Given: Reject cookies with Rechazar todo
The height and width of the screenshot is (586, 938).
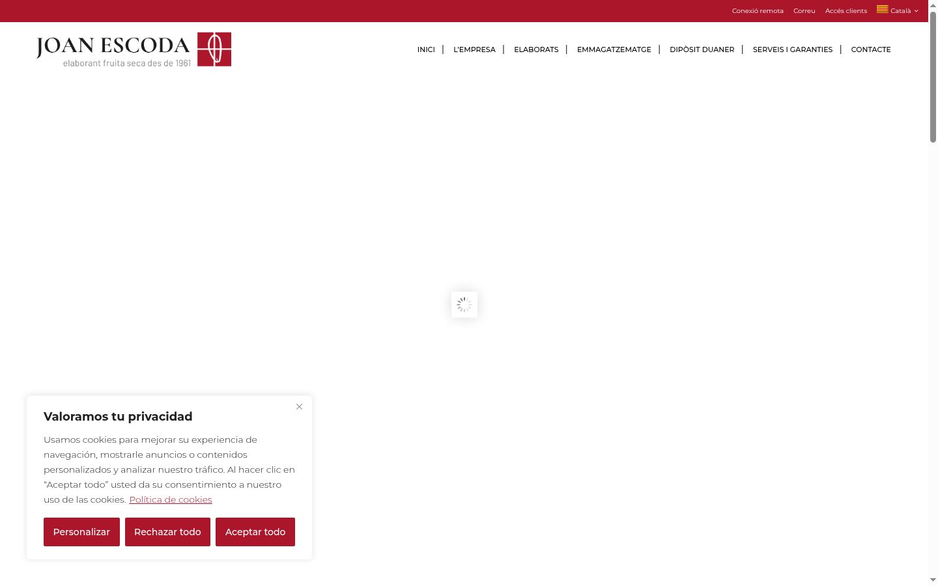Looking at the screenshot, I should click(x=167, y=532).
